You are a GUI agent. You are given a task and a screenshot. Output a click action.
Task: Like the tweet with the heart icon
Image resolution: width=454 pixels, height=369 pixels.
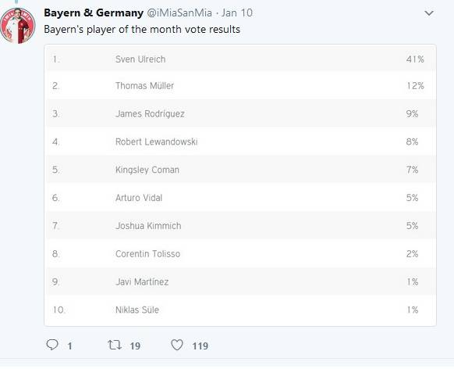pos(177,345)
